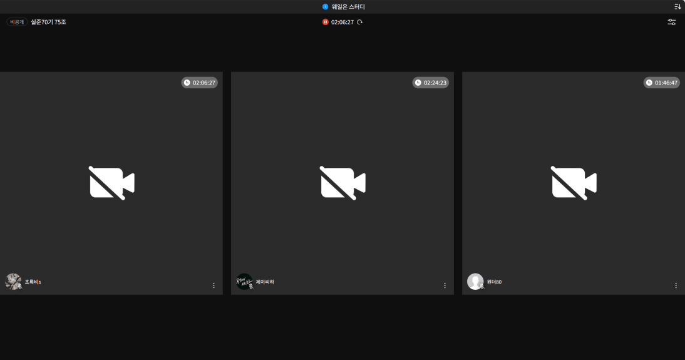The width and height of the screenshot is (685, 360).
Task: Click the blue info icon beside 웨일온 스터디
Action: [325, 6]
